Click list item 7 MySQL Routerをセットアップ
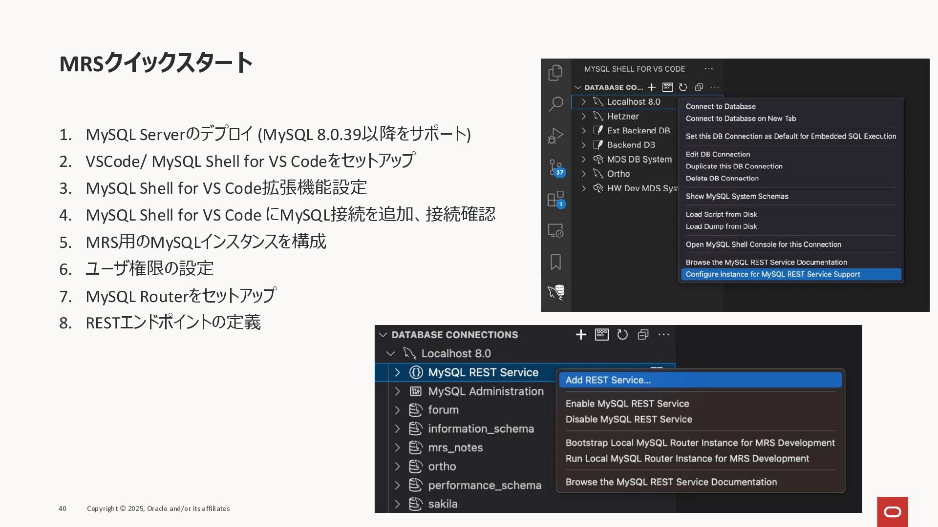938x527 pixels. coord(181,296)
